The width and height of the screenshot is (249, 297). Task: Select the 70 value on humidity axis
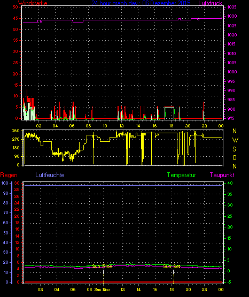(6, 212)
